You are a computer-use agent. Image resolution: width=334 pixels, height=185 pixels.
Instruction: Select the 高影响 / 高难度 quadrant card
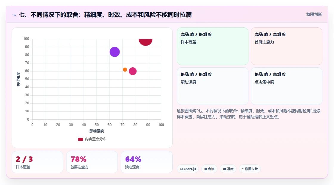pyautogui.click(x=287, y=46)
